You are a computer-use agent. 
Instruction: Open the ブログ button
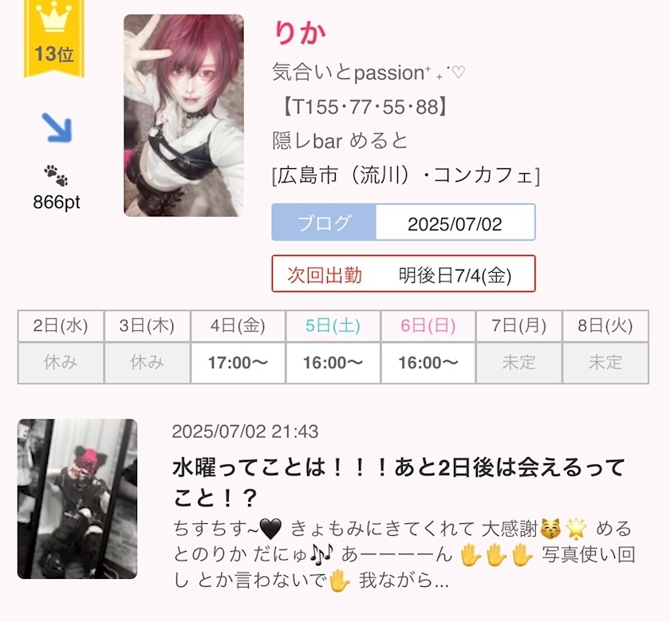point(324,222)
